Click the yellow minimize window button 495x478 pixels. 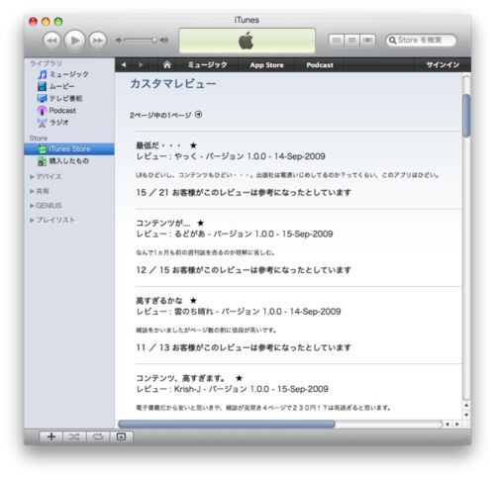[x=46, y=22]
